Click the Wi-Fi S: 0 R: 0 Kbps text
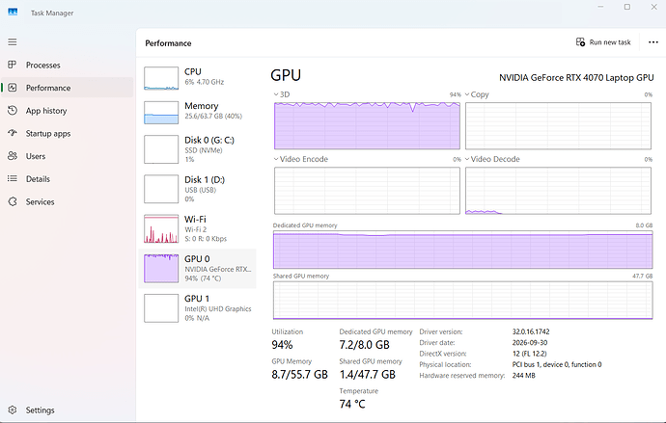The image size is (666, 423). pyautogui.click(x=206, y=239)
